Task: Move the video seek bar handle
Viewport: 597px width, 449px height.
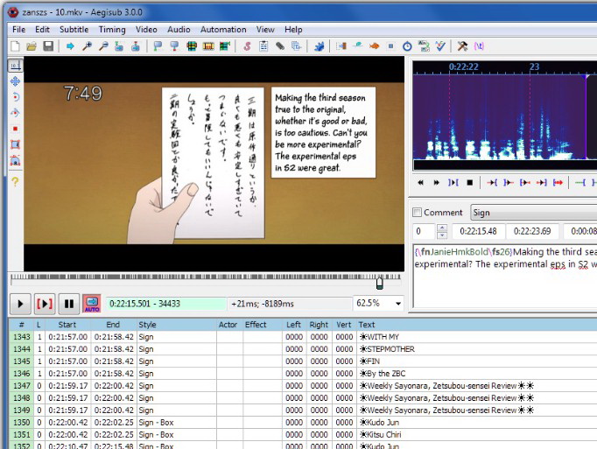Action: (380, 284)
